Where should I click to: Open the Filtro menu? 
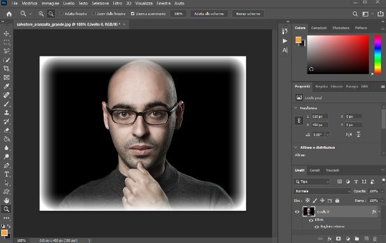pos(118,3)
